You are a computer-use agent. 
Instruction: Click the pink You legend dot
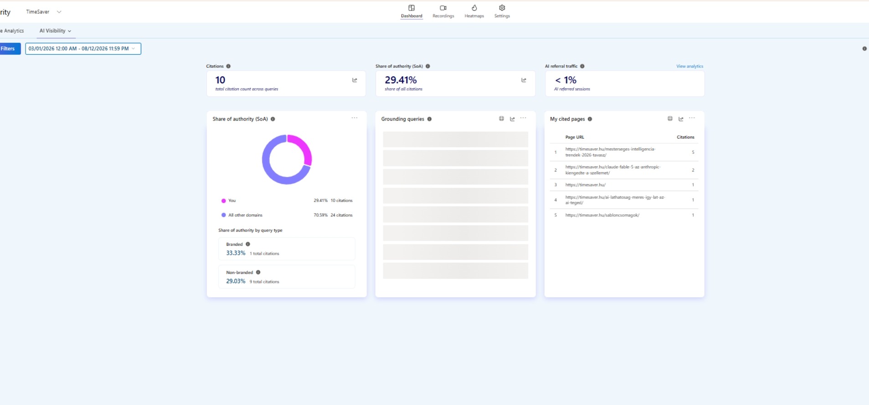coord(223,201)
